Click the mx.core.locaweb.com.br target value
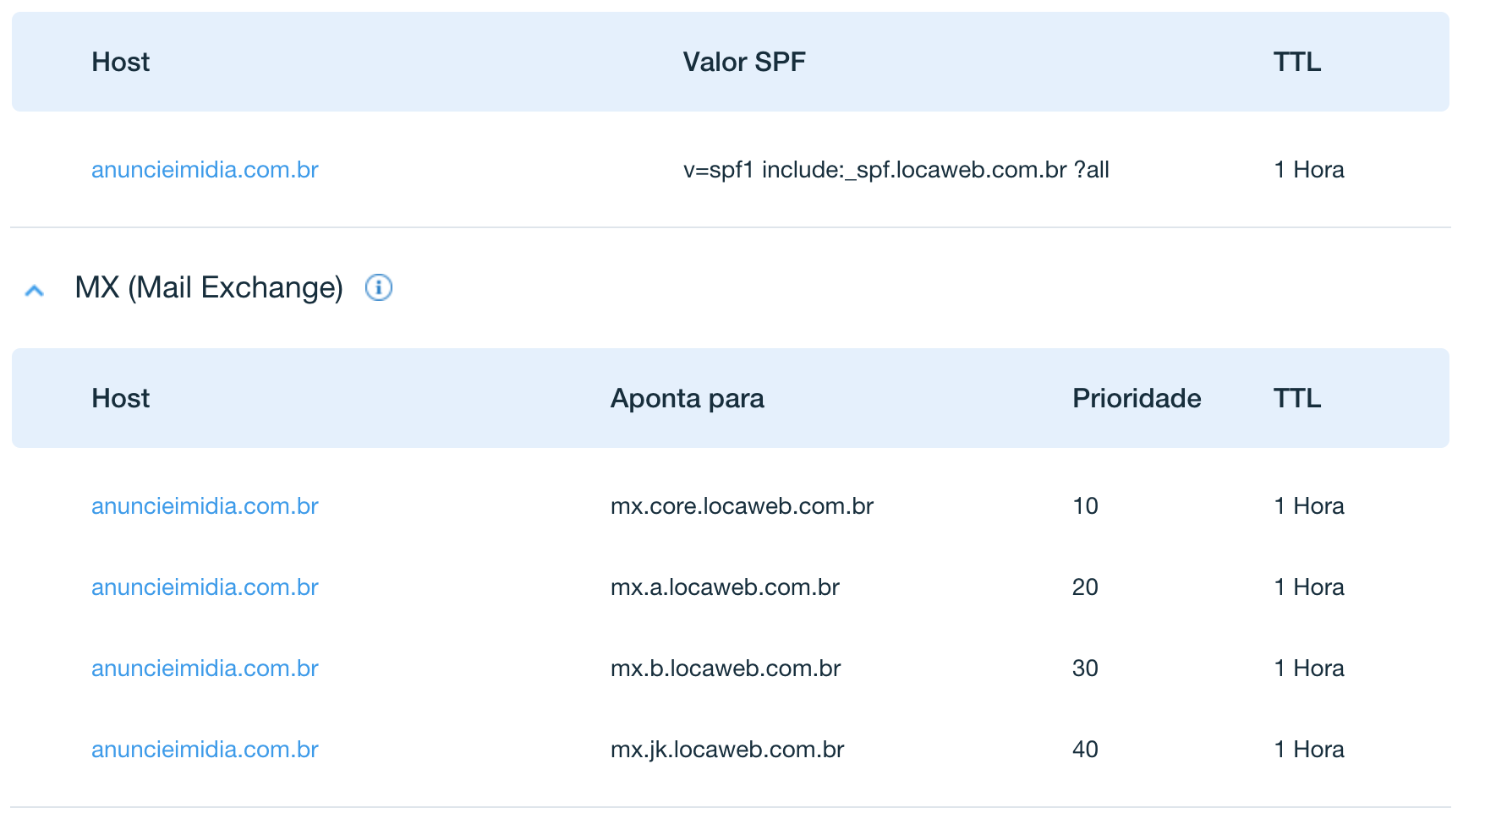This screenshot has width=1485, height=813. pos(742,506)
